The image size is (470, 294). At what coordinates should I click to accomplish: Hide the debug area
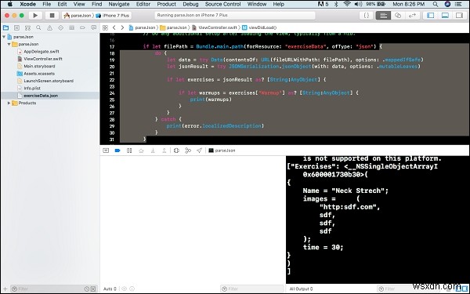106,151
